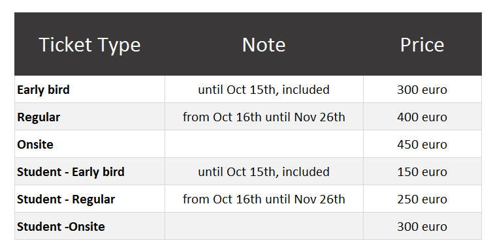This screenshot has width=493, height=251.
Task: Click the Note column header
Action: (x=264, y=45)
